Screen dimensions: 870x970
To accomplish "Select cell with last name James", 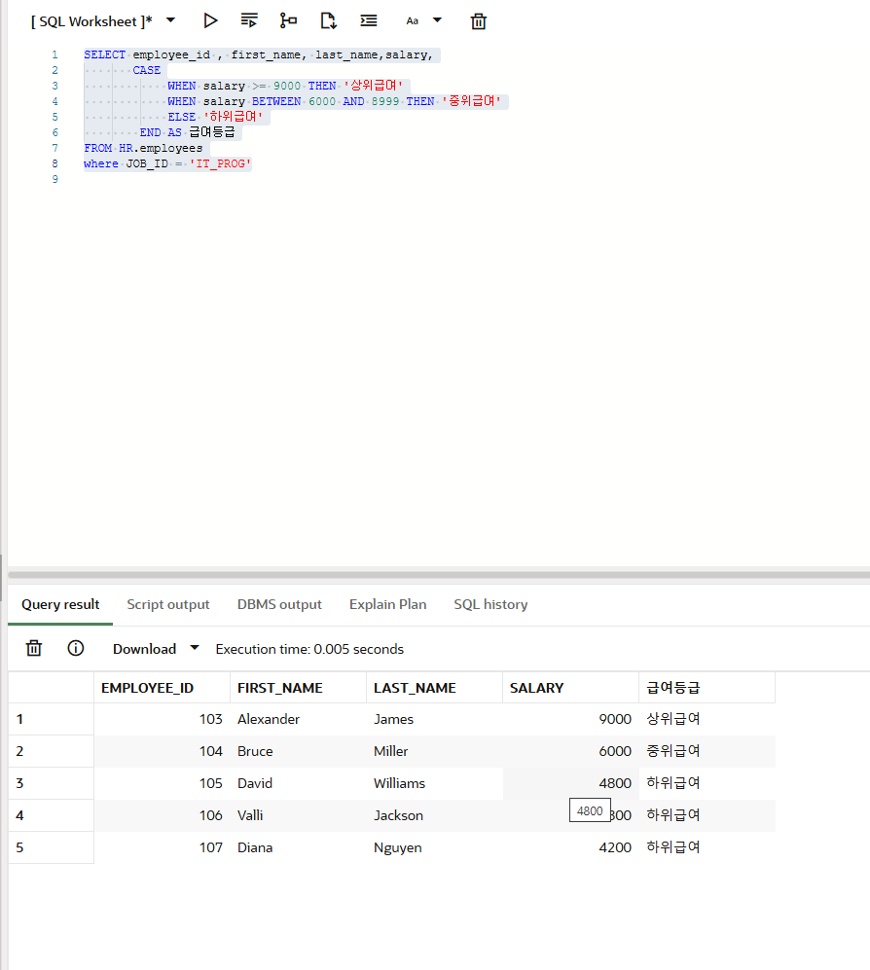I will pos(434,719).
